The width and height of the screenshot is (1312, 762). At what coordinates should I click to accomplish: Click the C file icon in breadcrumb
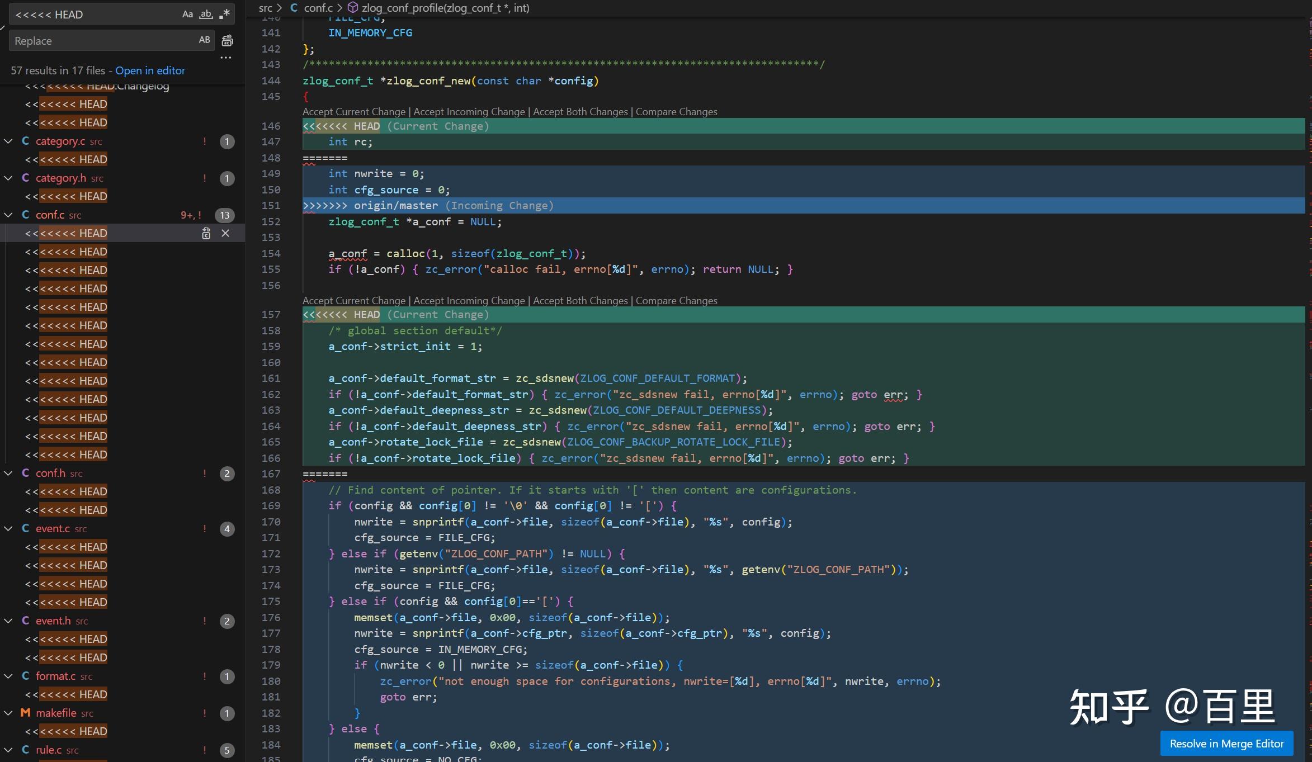[294, 8]
